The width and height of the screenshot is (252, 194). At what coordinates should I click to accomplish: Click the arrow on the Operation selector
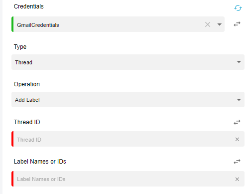coord(239,100)
